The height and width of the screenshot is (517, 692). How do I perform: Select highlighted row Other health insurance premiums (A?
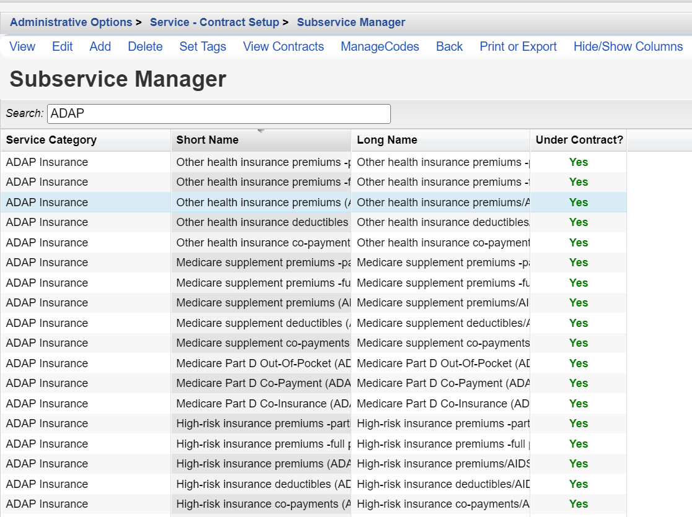[x=313, y=202]
